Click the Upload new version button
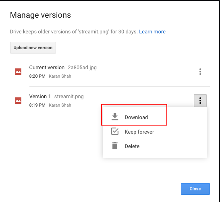The width and height of the screenshot is (220, 202). 33,47
